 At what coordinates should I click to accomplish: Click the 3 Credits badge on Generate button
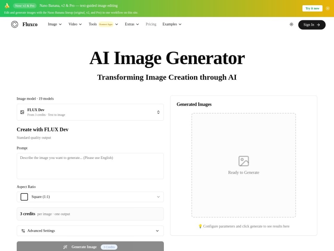(109, 247)
